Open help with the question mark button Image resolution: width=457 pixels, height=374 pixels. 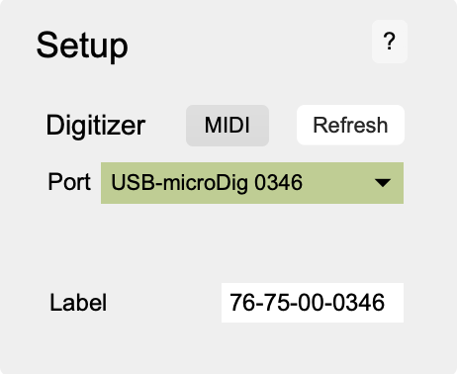[x=390, y=42]
